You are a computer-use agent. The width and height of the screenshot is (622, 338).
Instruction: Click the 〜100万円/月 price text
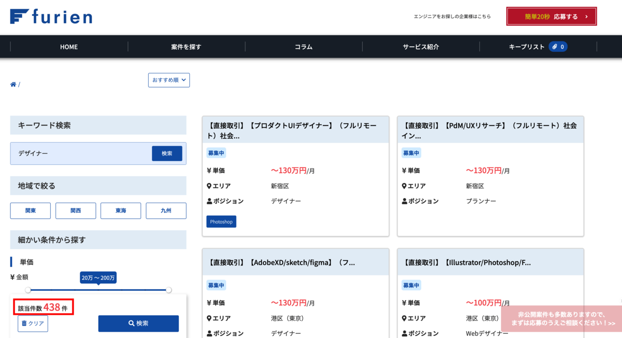pos(488,303)
